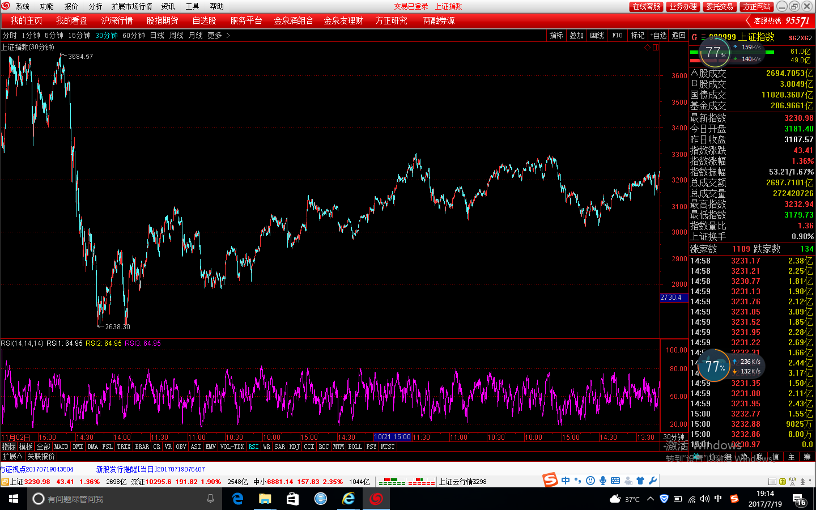
Task: Switch chart to 日线 period
Action: (157, 35)
